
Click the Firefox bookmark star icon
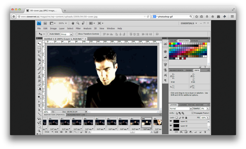(196, 16)
